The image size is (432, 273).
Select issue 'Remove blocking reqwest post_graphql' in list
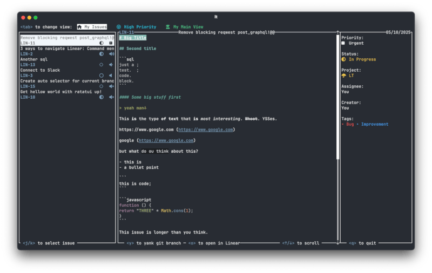67,40
